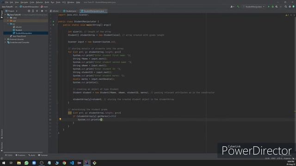Open StudentManipulator run configuration dropdown
Screen dimensions: 296x166
click(x=254, y=6)
